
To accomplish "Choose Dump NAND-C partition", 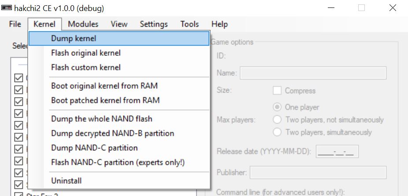I will 119,148.
